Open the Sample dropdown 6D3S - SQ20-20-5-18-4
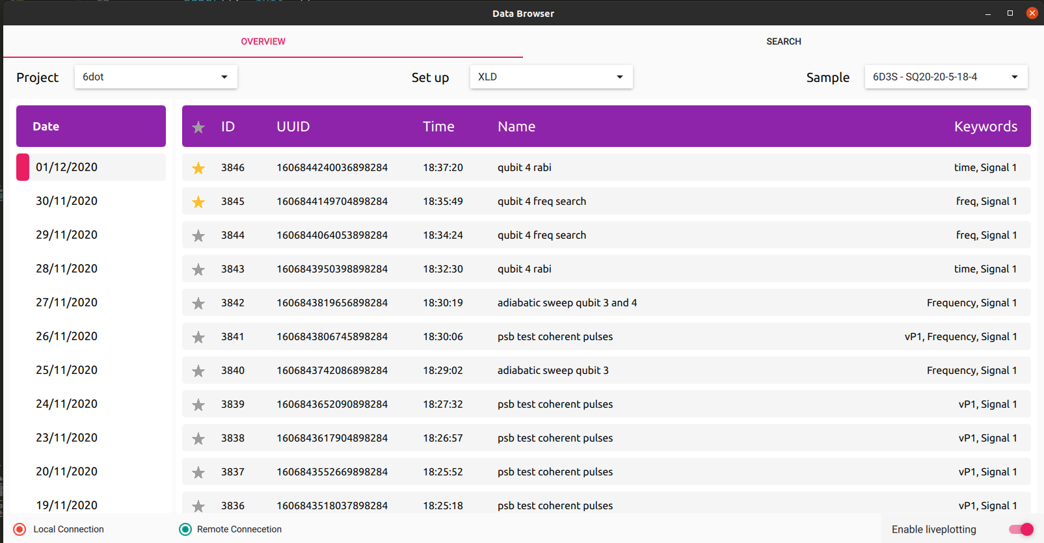The height and width of the screenshot is (543, 1044). (946, 77)
